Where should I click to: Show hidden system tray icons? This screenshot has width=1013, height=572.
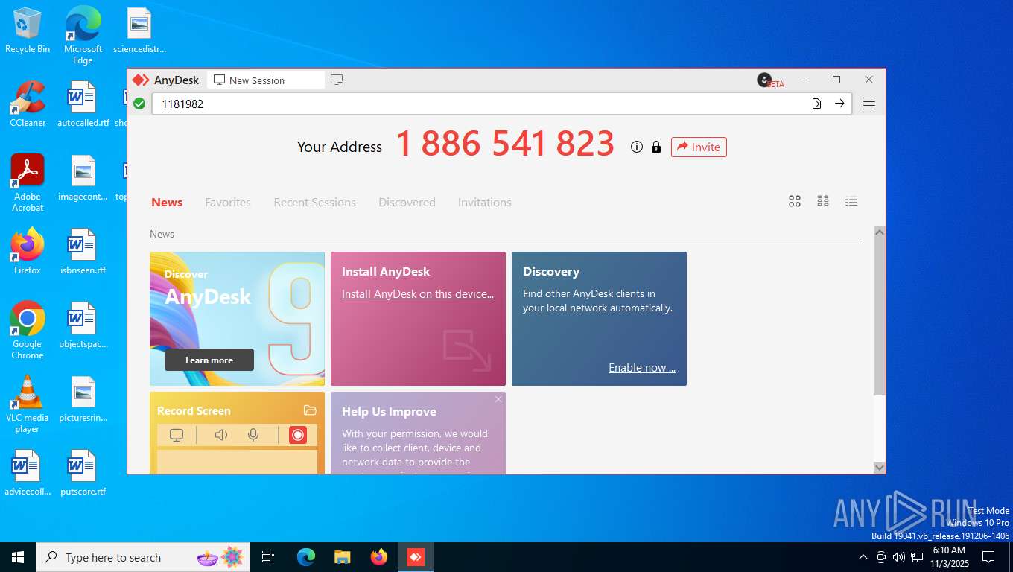click(x=863, y=557)
